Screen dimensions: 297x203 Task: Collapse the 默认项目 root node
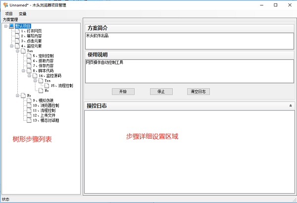[x=5, y=26]
